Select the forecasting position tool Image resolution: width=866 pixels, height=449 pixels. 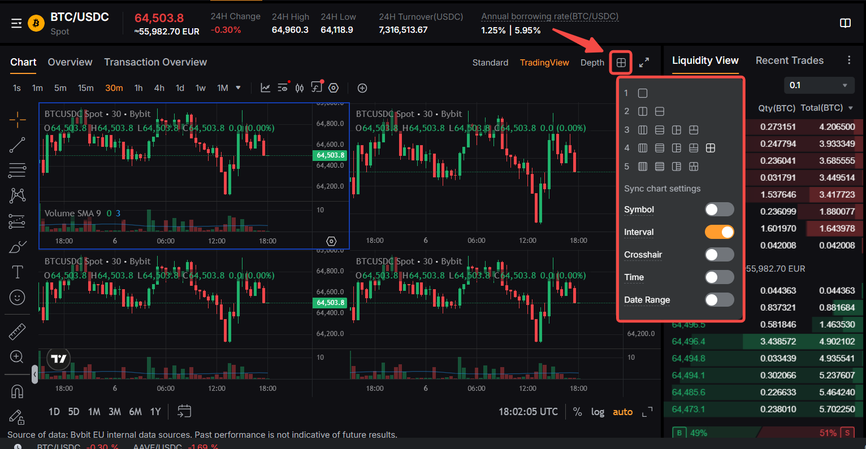pyautogui.click(x=18, y=221)
